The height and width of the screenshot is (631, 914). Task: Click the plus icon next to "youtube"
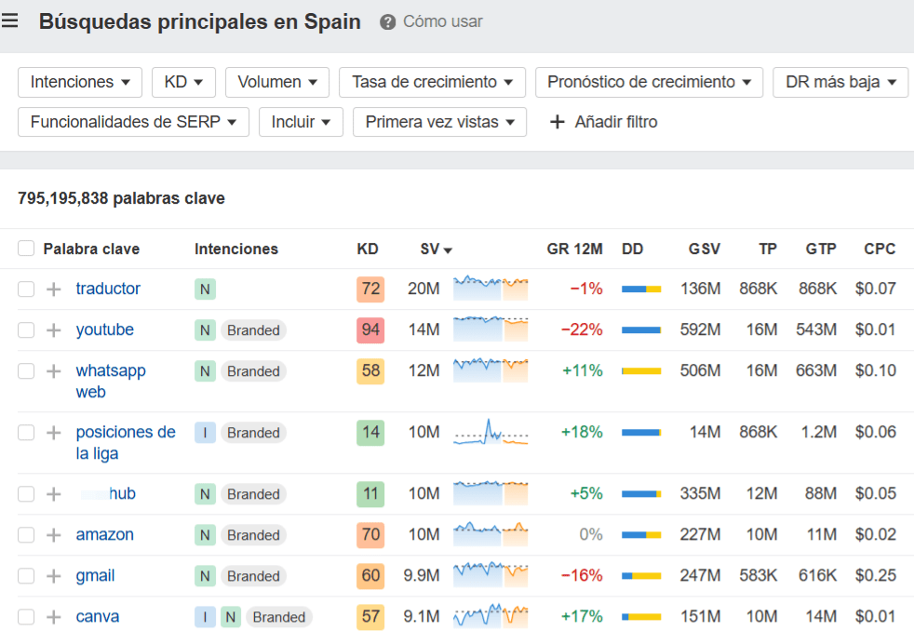coord(53,329)
